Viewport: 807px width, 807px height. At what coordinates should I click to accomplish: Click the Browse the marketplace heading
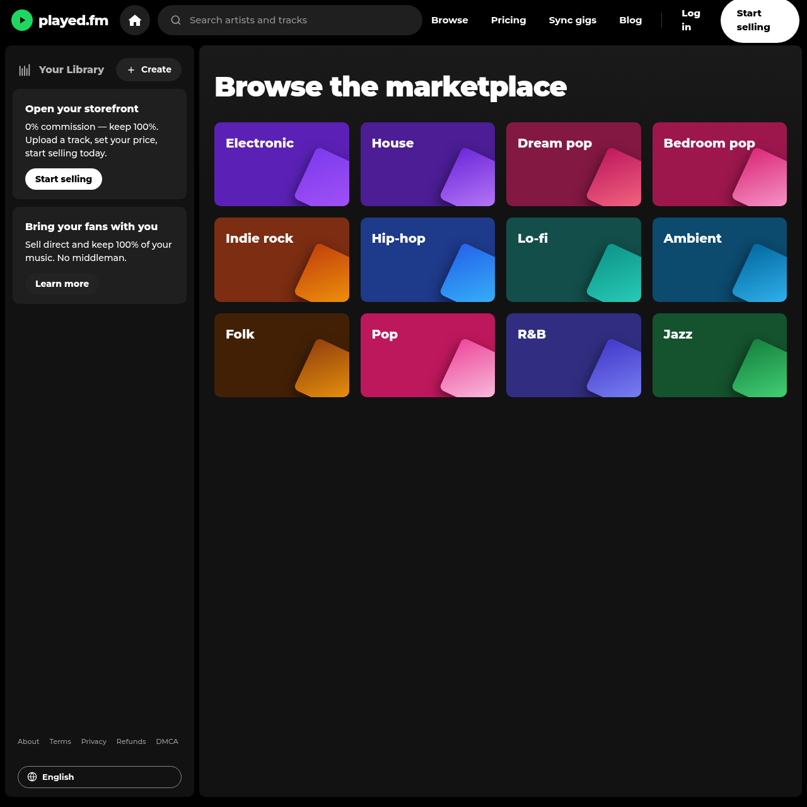390,87
